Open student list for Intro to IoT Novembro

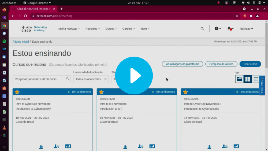click(140, 146)
